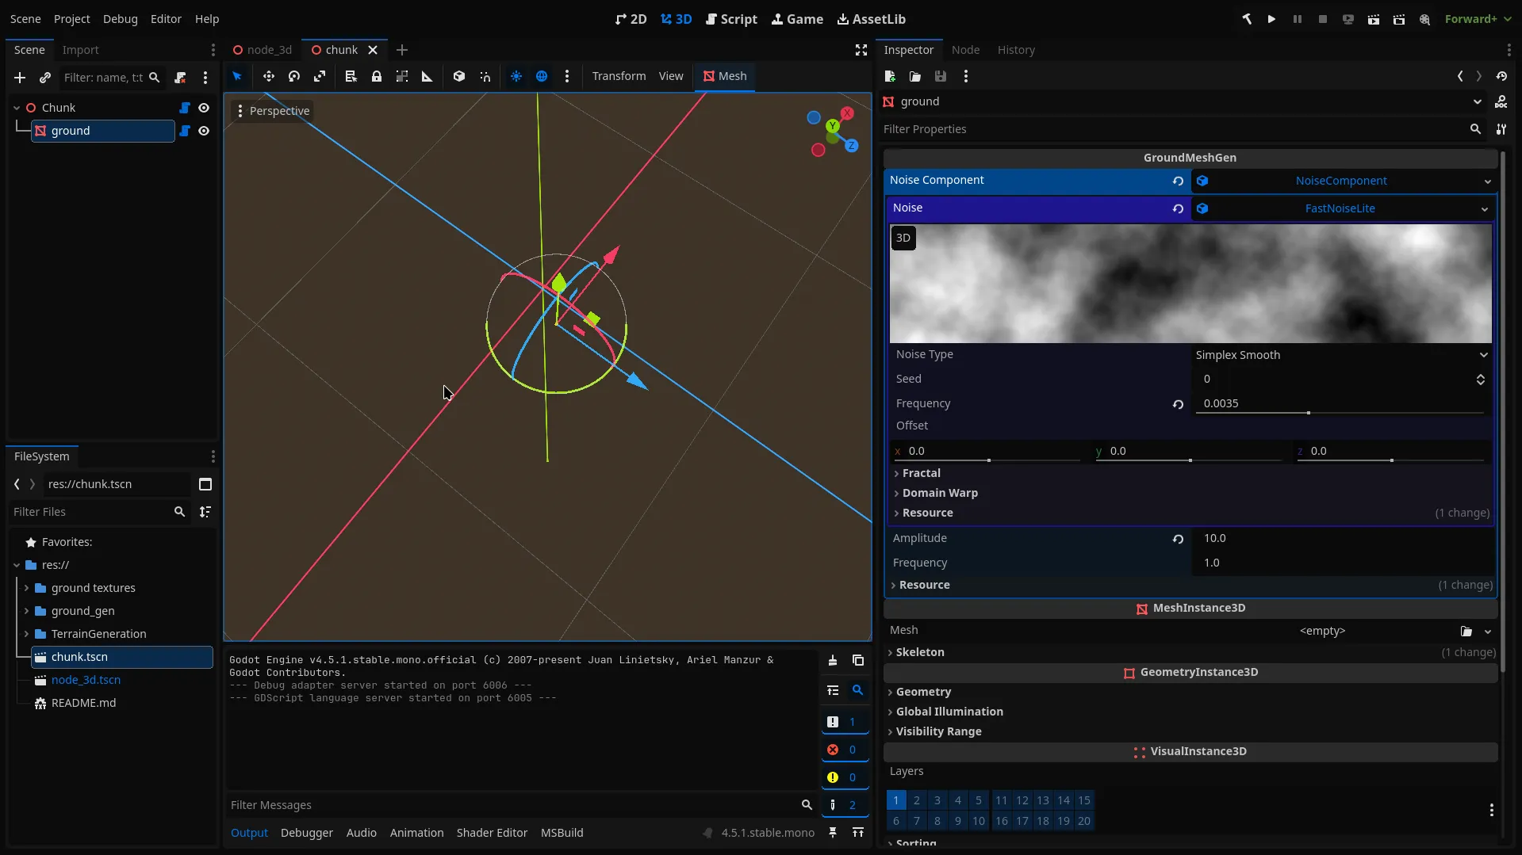Toggle distraction-free mode in the viewport
This screenshot has width=1522, height=855.
pyautogui.click(x=861, y=50)
